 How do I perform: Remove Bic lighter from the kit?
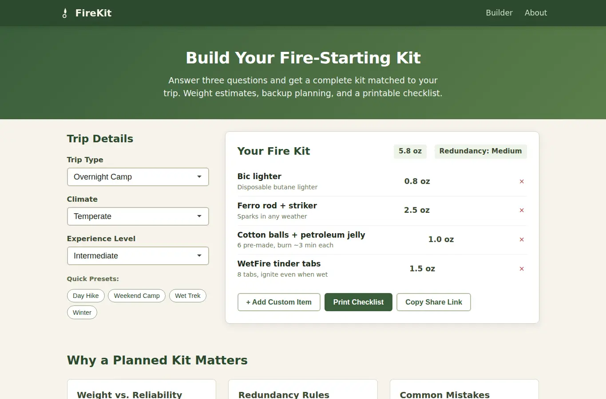pos(522,181)
